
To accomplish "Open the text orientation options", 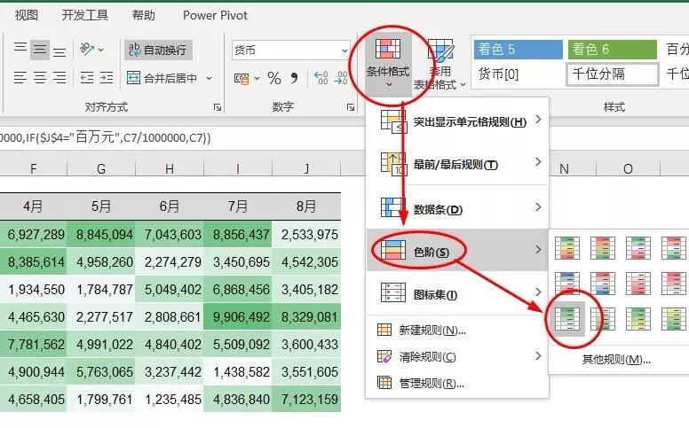I will point(91,49).
